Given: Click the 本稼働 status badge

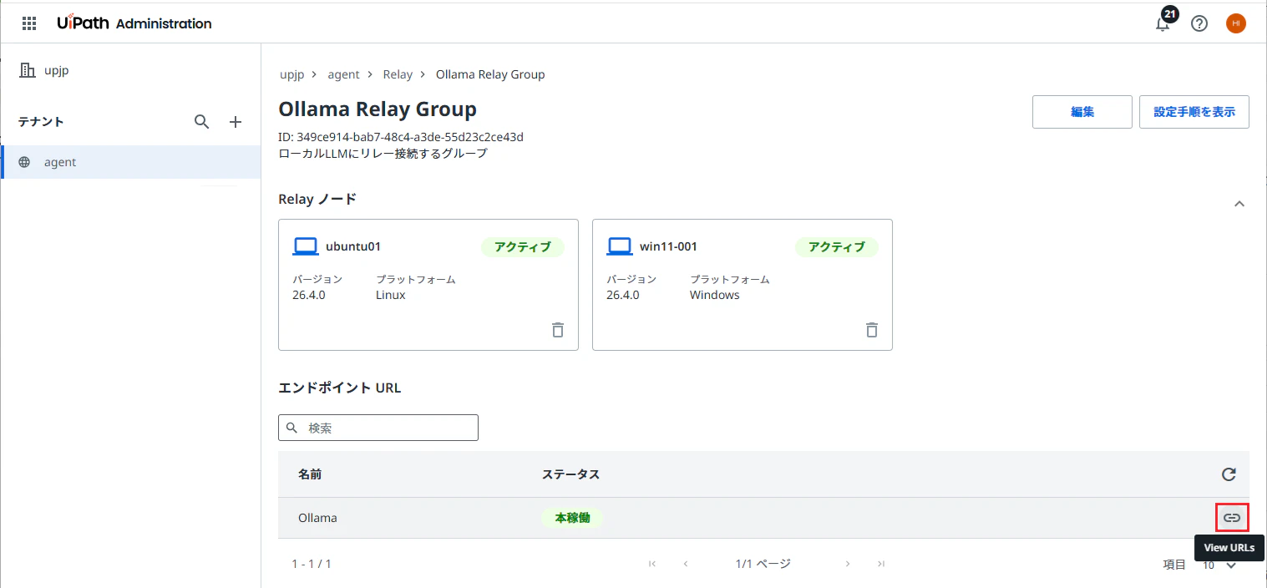Looking at the screenshot, I should pos(572,518).
